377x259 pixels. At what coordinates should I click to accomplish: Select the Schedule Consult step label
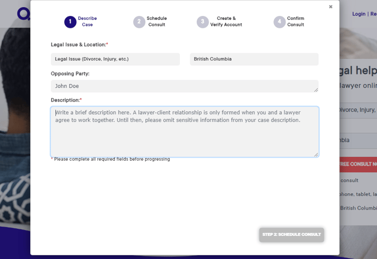[157, 21]
